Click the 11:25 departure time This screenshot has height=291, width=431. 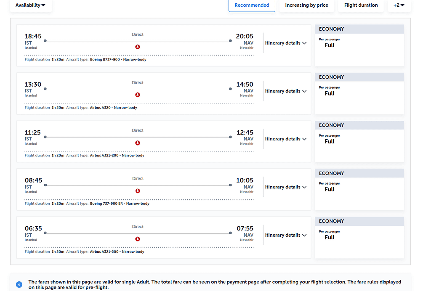tap(33, 132)
